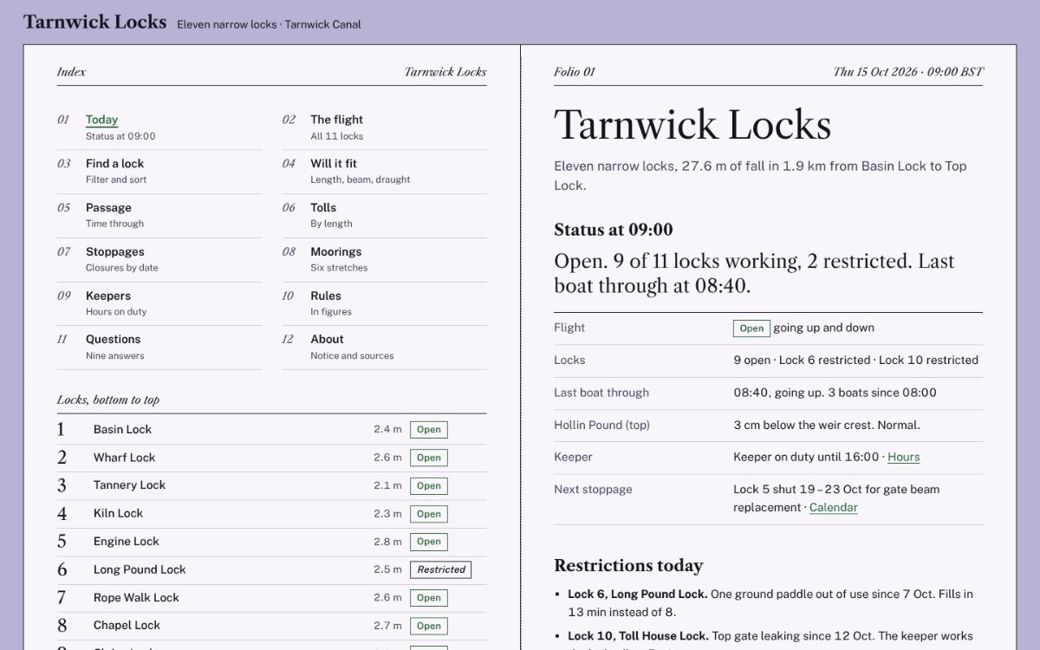
Task: Click the Restrictions today heading
Action: tap(628, 566)
